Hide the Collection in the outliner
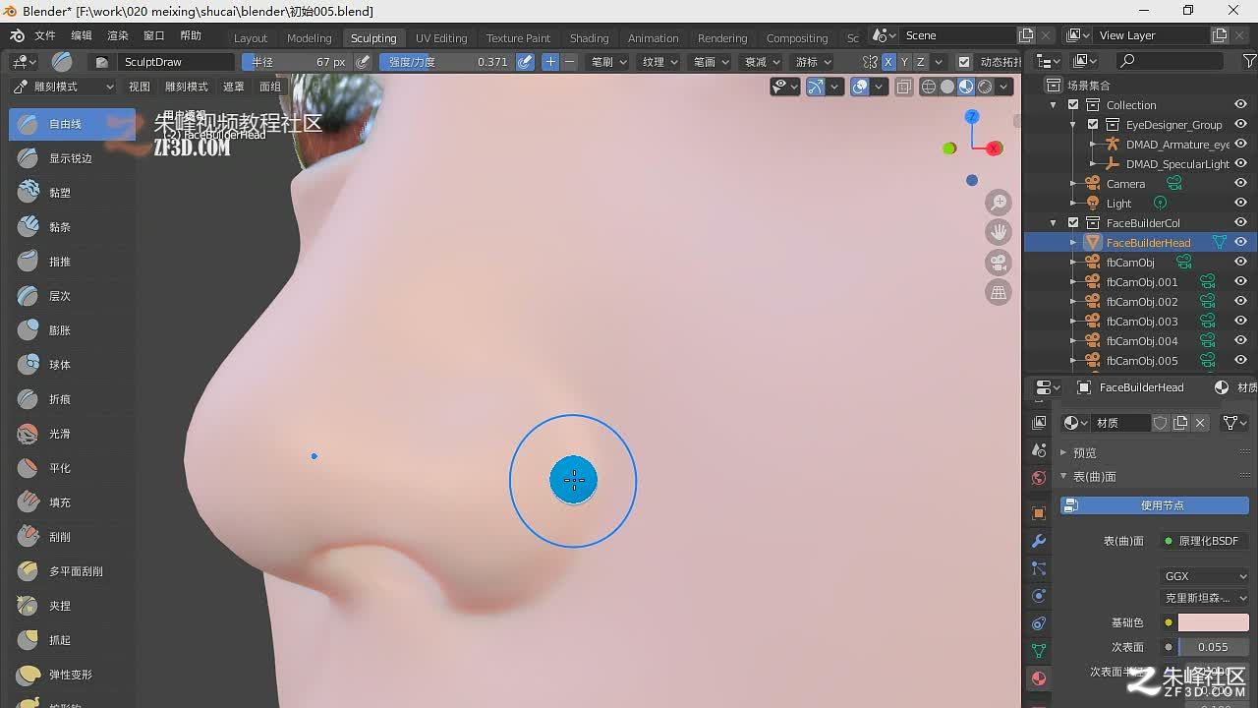 pyautogui.click(x=1240, y=105)
